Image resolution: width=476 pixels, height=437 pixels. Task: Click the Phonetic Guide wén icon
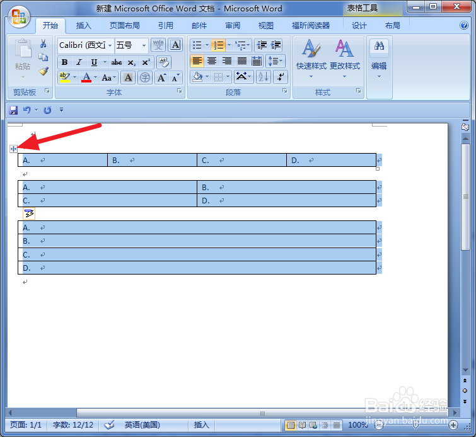(158, 45)
